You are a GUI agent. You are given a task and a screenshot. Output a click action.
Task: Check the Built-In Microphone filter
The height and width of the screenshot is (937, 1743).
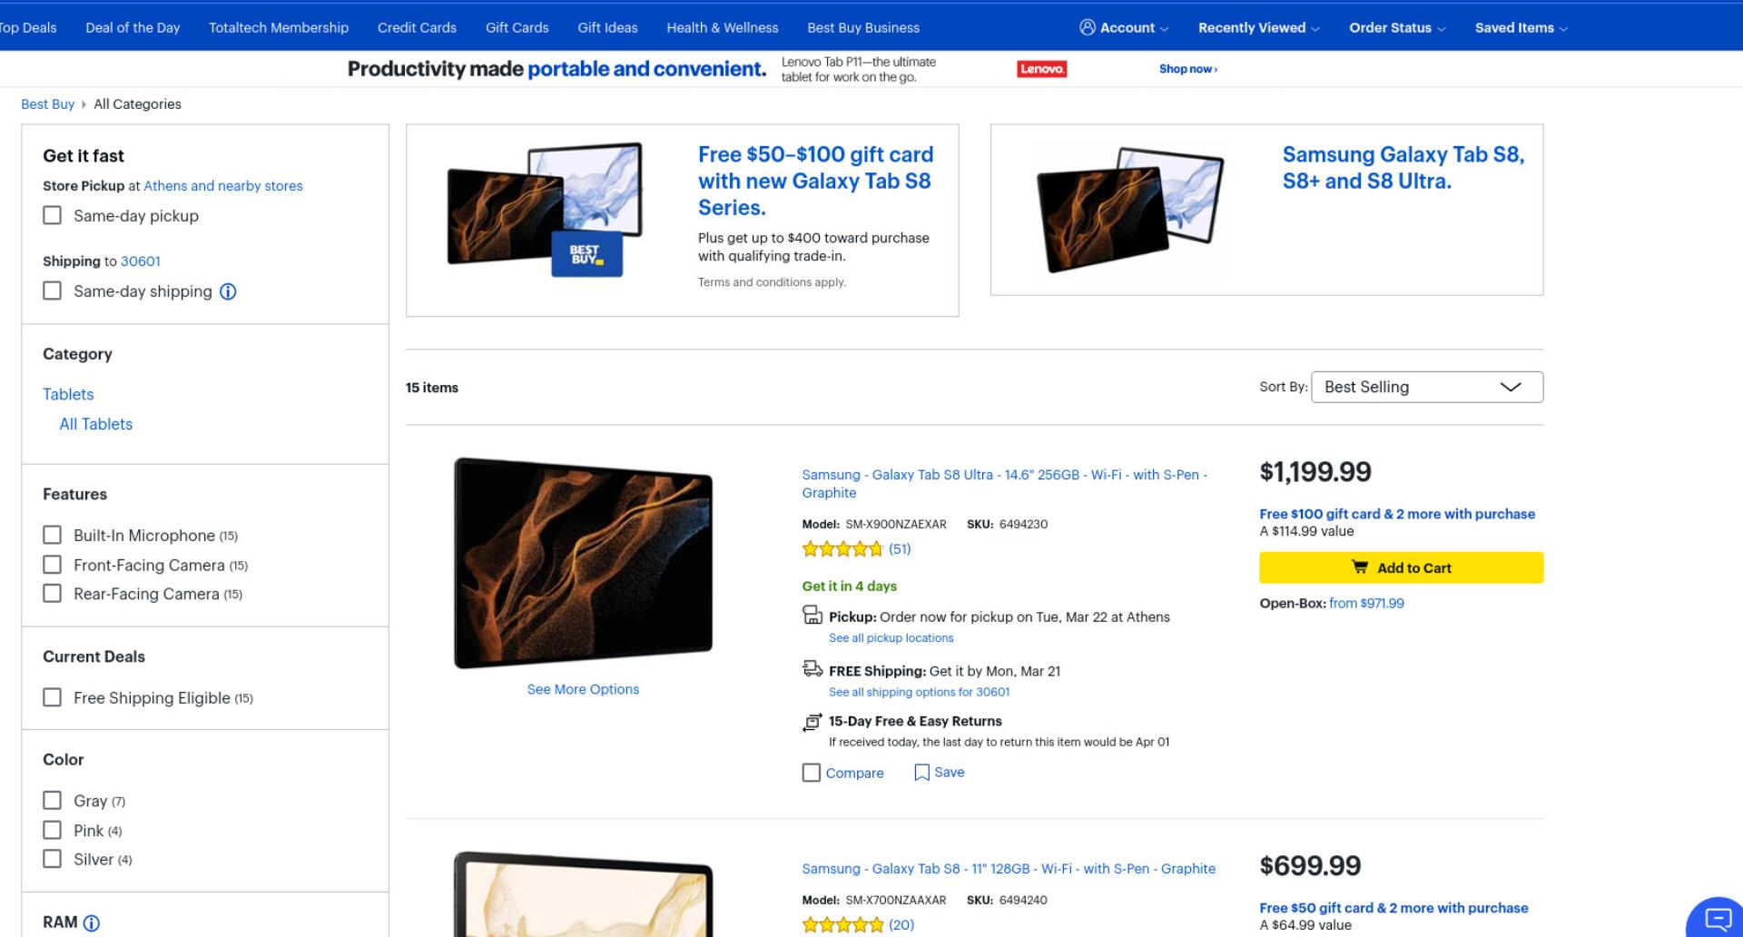[53, 535]
